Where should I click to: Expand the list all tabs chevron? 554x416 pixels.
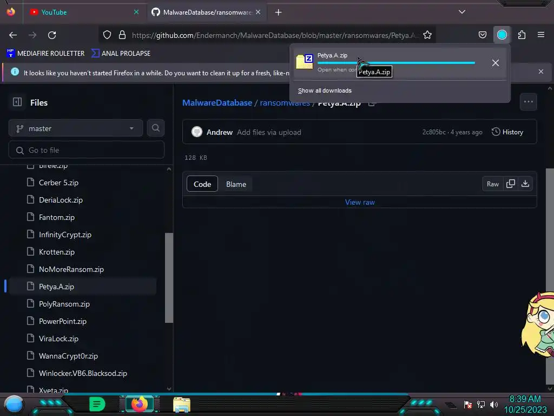[x=462, y=12]
